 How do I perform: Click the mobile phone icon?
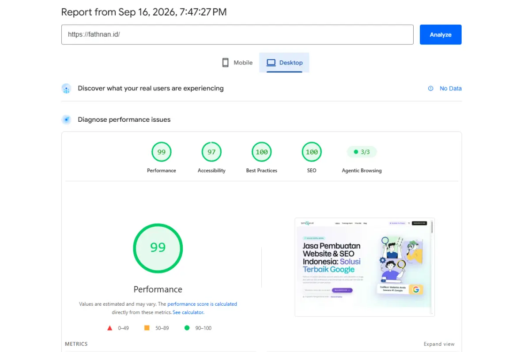pyautogui.click(x=226, y=63)
